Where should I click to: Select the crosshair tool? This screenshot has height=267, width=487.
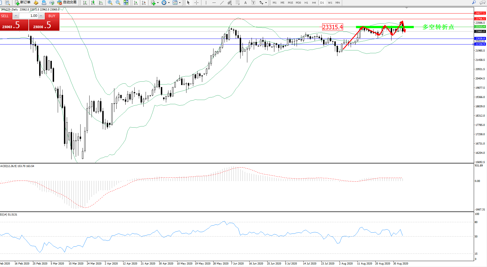coord(197,3)
